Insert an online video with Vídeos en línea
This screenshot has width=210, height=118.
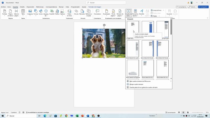point(69,13)
